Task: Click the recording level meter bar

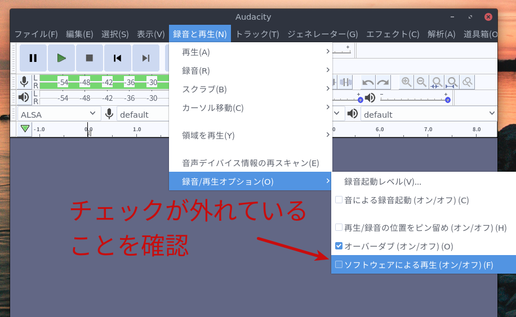Action: (x=104, y=82)
